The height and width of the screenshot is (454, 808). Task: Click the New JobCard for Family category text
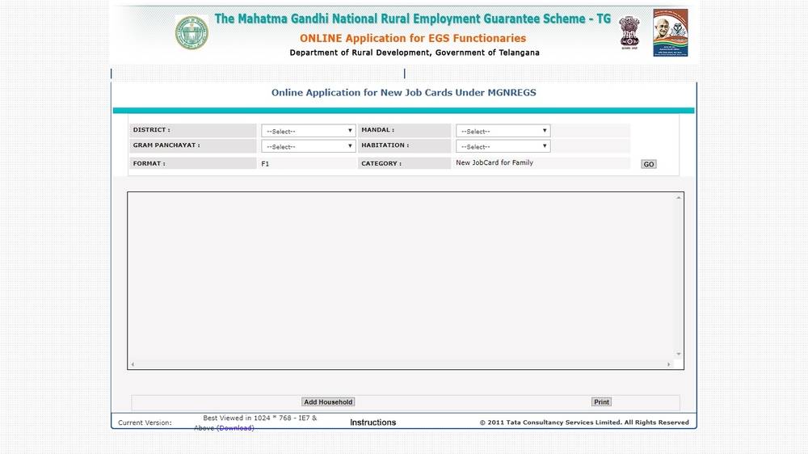(494, 163)
